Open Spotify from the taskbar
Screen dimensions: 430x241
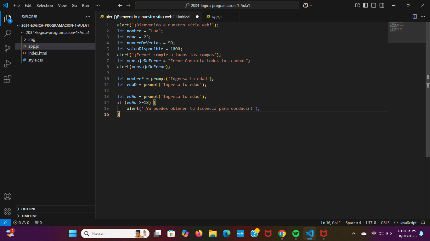(x=296, y=233)
